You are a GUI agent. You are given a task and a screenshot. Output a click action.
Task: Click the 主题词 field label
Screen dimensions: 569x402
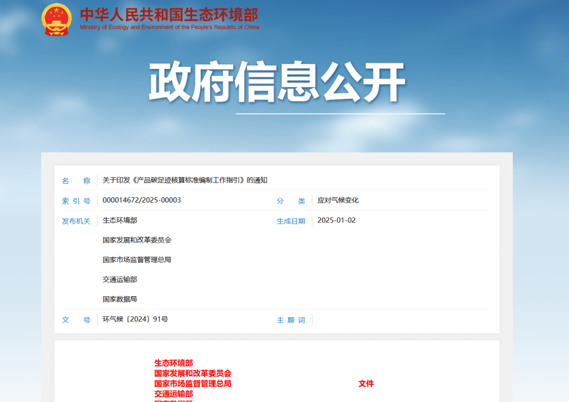click(291, 320)
